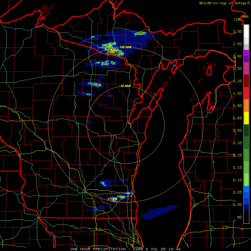Select the white legend color block

[246, 31]
